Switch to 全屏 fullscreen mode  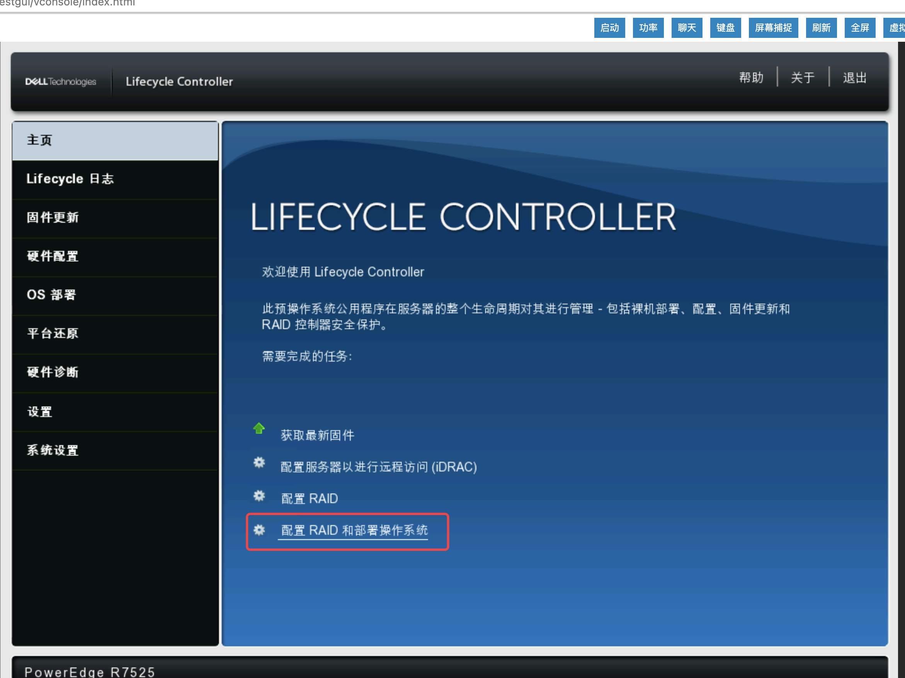860,28
